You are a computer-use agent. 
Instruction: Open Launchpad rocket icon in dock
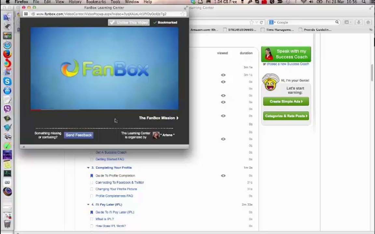7,26
